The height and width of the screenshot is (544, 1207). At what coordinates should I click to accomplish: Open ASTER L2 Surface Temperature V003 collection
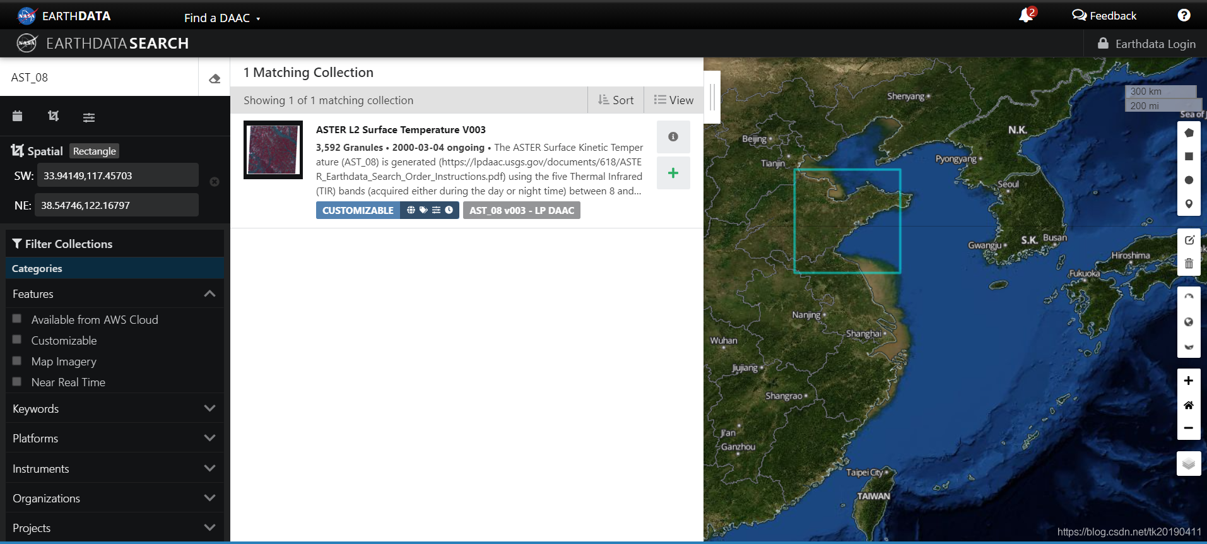[401, 129]
